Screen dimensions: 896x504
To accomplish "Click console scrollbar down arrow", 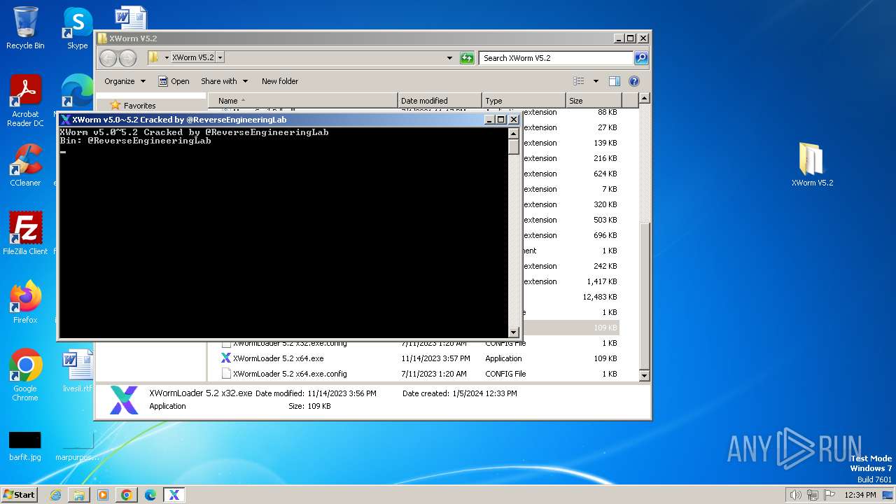I will pyautogui.click(x=513, y=332).
